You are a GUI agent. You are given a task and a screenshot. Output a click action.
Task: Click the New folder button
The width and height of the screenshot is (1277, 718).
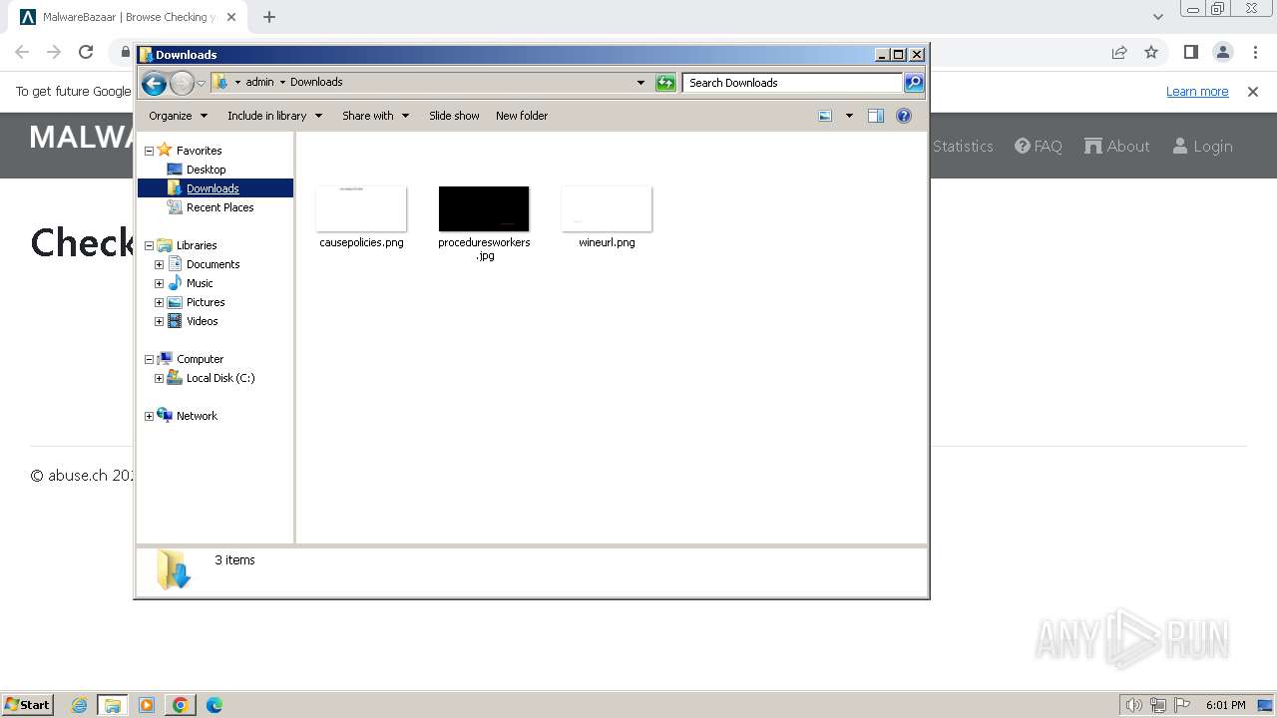coord(522,116)
